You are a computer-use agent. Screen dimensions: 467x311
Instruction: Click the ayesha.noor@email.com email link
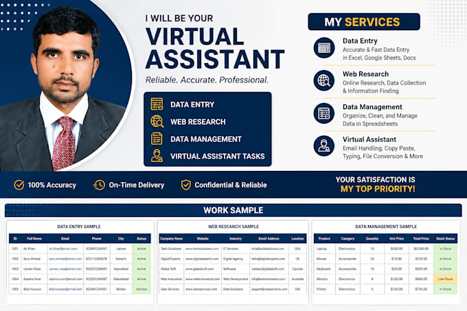[65, 279]
